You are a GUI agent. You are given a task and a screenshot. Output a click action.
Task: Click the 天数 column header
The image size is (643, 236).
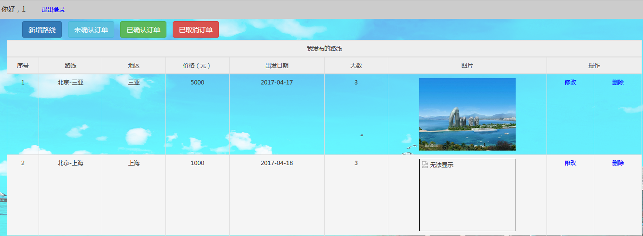[x=356, y=66]
